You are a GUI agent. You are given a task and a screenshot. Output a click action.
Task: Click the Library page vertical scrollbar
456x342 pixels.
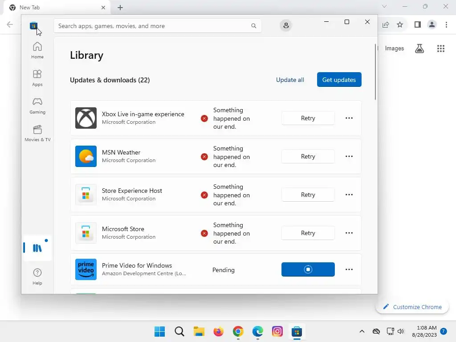point(375,72)
